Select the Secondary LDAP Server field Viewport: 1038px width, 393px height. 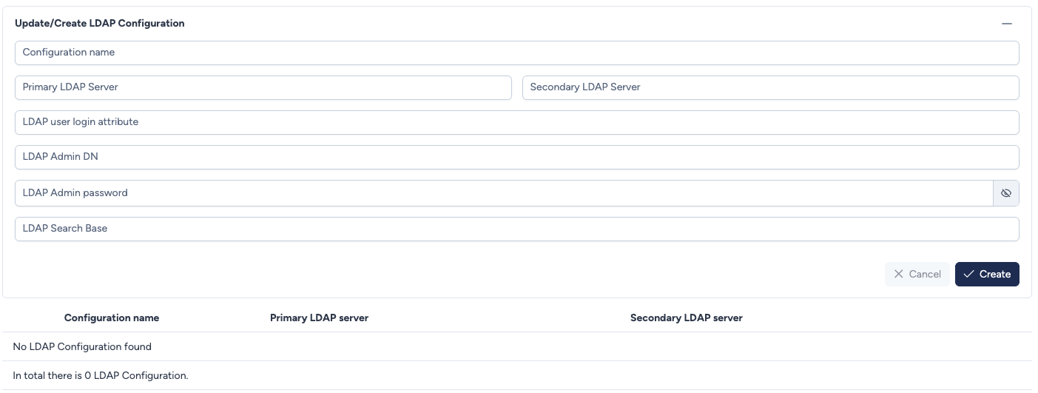pyautogui.click(x=770, y=87)
